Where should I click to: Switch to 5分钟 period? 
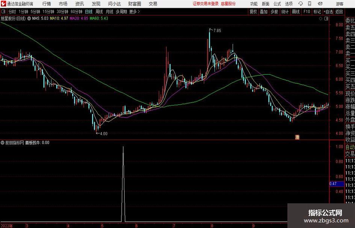(x=35, y=12)
